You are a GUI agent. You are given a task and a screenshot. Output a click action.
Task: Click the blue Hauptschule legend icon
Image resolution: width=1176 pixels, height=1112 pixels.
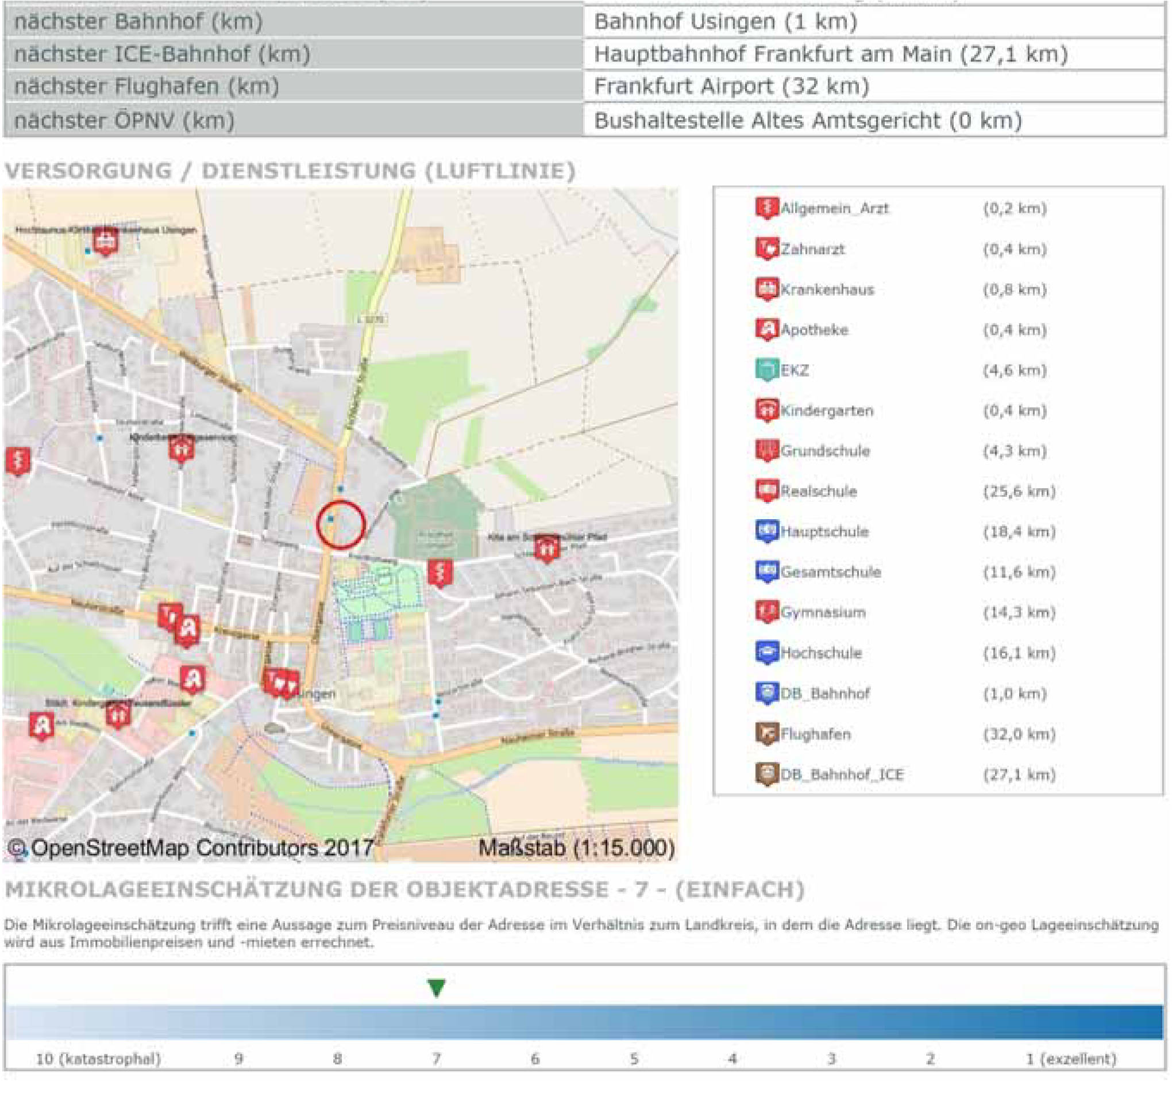[767, 531]
